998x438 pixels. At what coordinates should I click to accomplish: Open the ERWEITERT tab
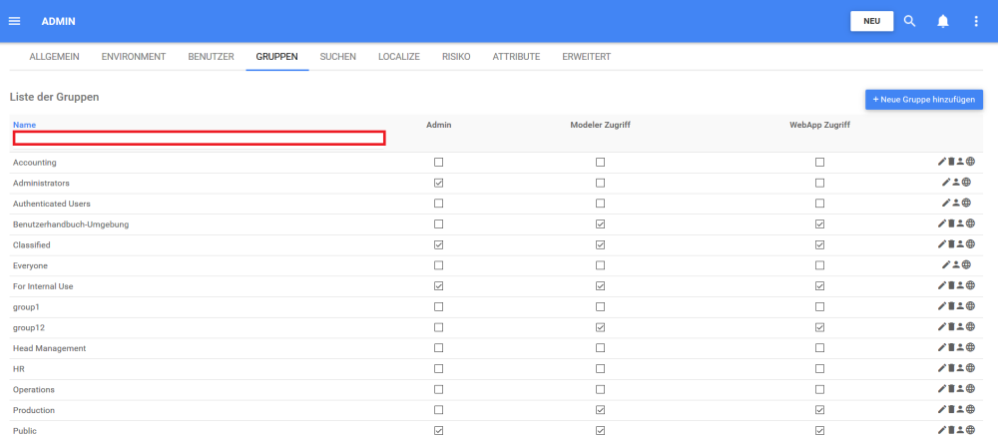coord(586,57)
